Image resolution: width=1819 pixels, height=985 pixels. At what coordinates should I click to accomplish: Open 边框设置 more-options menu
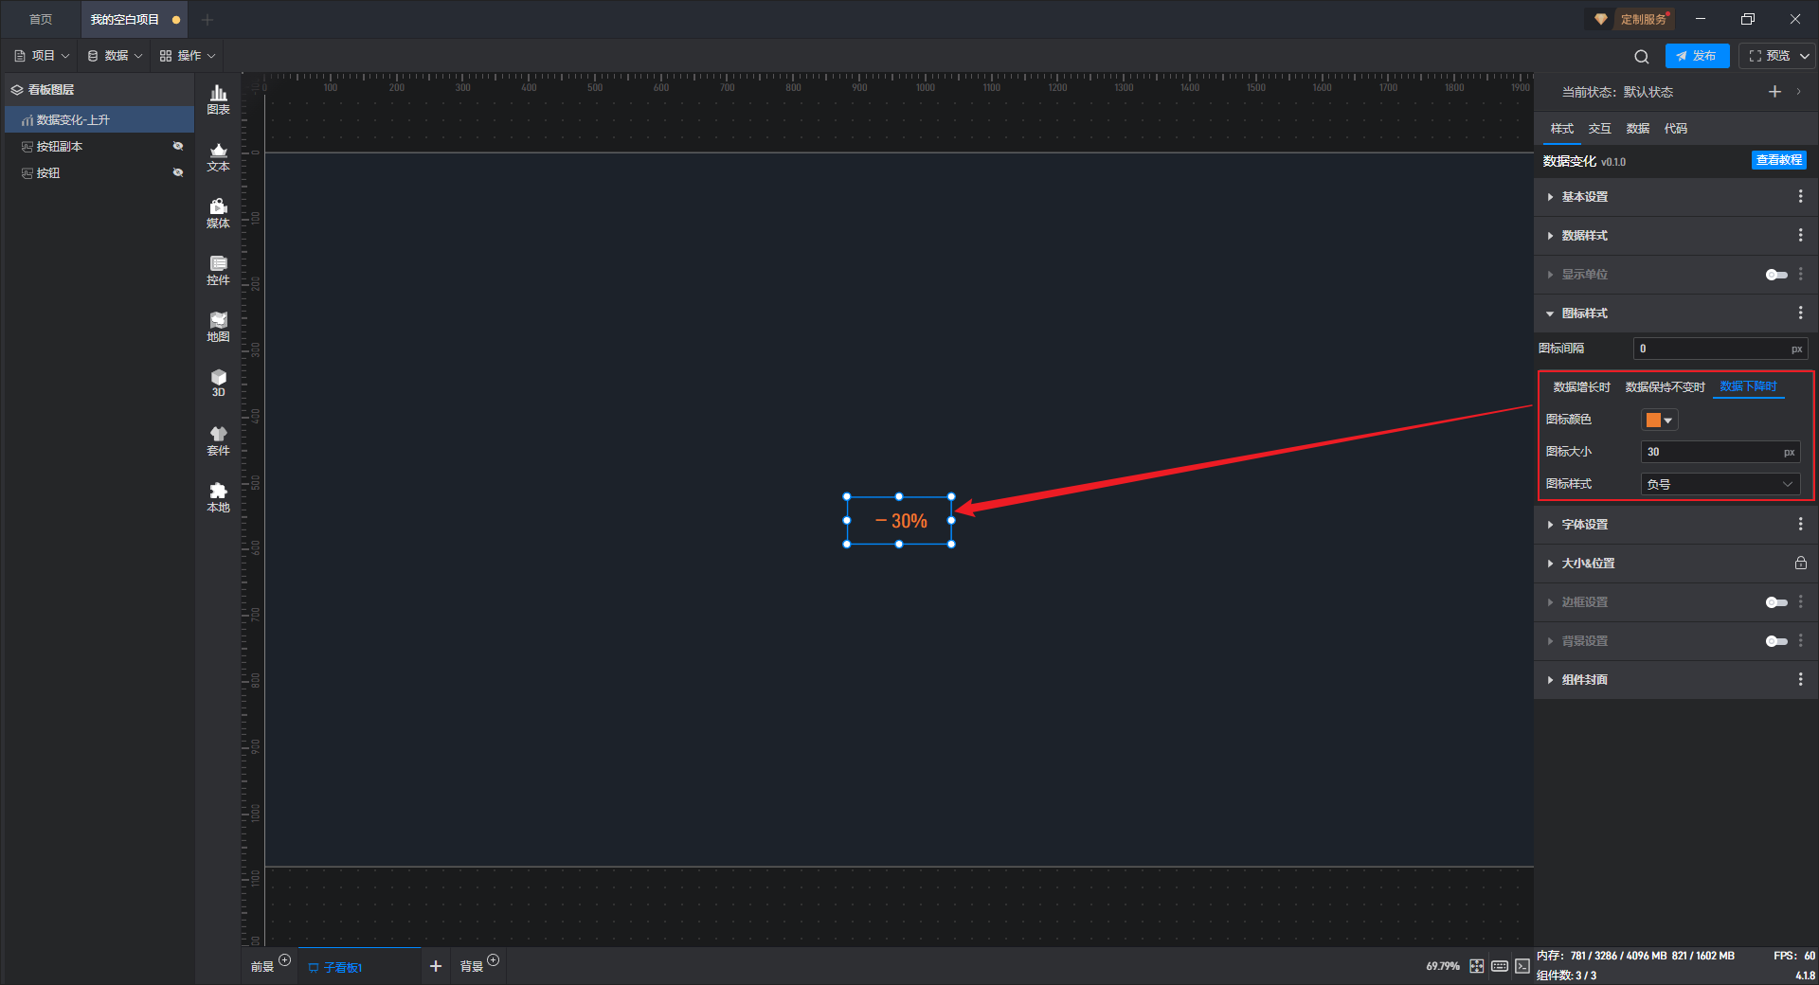coord(1801,601)
